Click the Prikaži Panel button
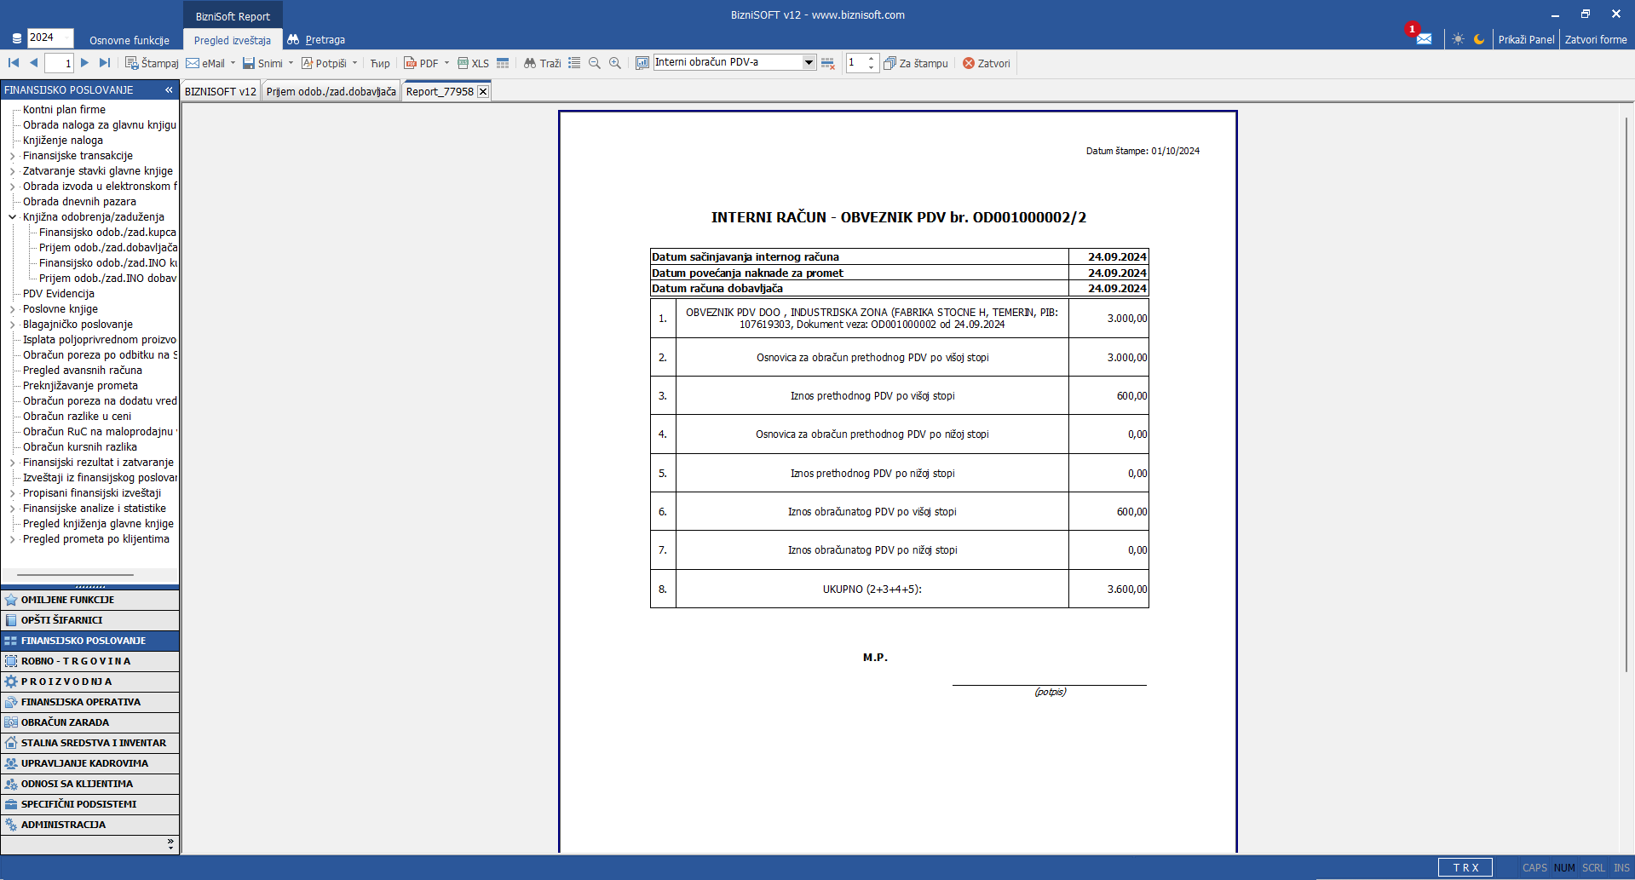The image size is (1635, 880). 1526,39
